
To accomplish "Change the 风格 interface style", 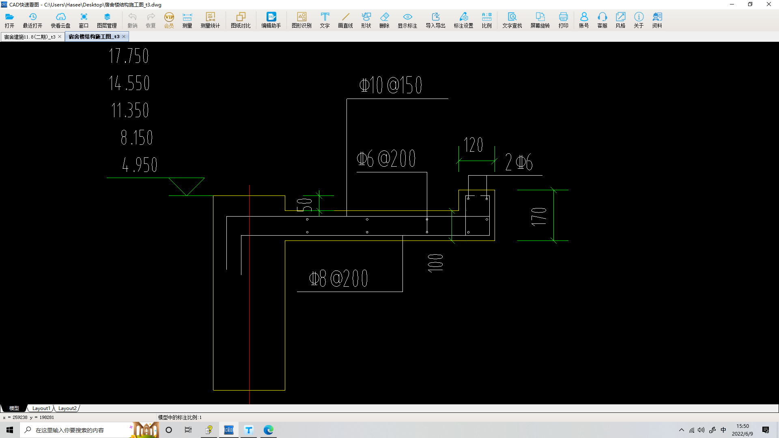I will coord(620,20).
